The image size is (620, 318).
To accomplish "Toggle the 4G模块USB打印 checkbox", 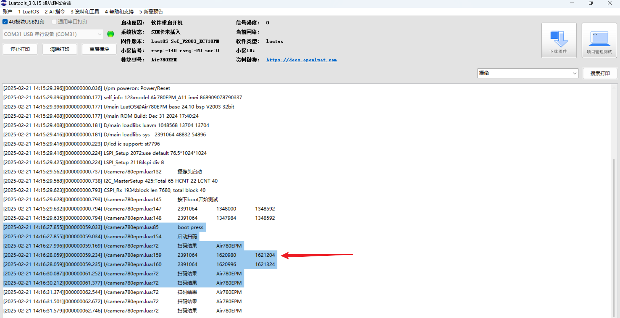I will point(5,22).
